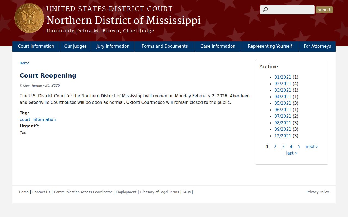Click the magnifier icon in search box
The image size is (348, 217).
pyautogui.click(x=265, y=9)
